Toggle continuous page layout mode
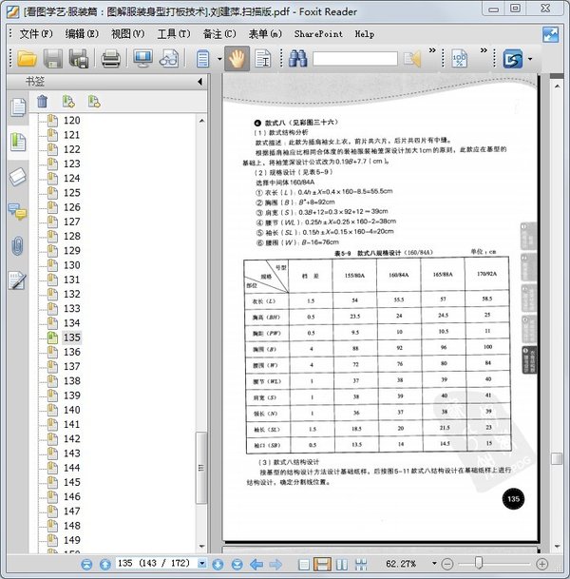 coord(324,564)
